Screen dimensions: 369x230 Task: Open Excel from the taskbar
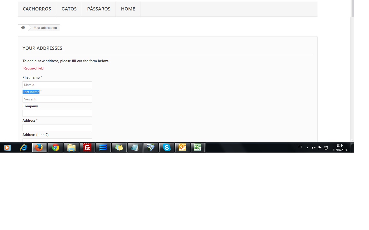198,148
